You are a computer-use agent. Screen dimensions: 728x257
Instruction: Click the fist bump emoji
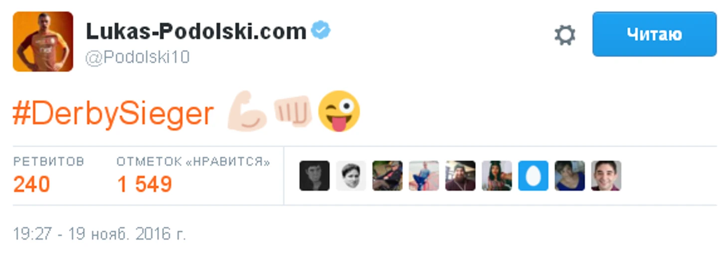(x=293, y=110)
